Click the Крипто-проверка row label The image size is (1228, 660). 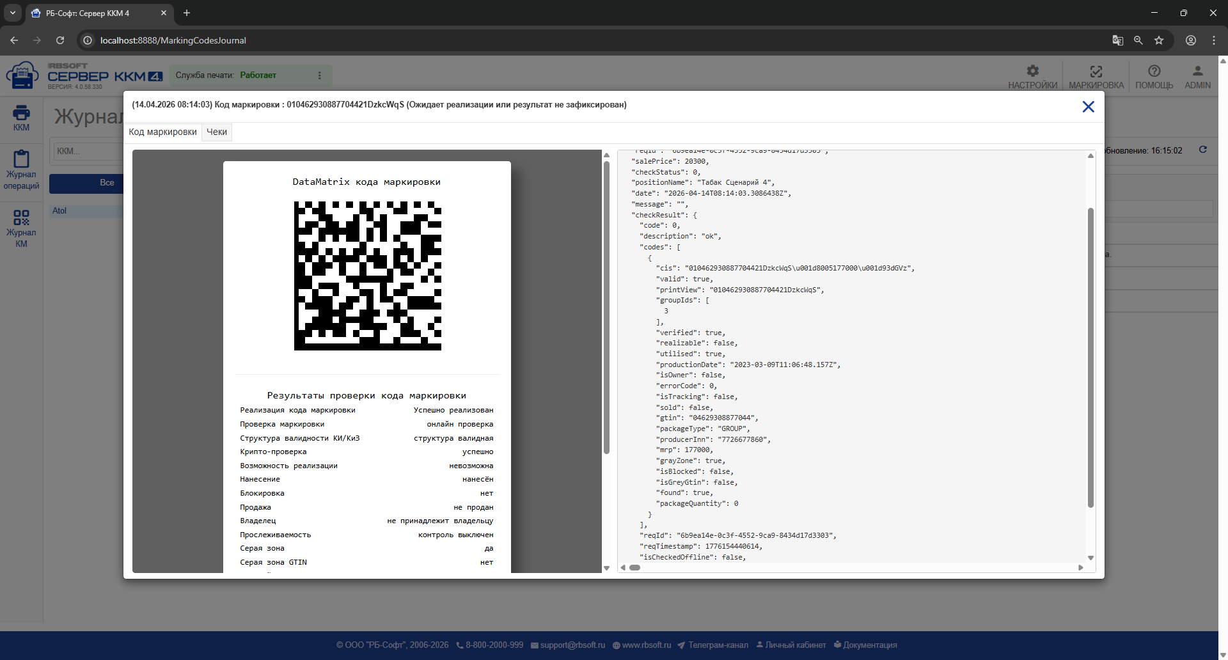click(x=273, y=452)
